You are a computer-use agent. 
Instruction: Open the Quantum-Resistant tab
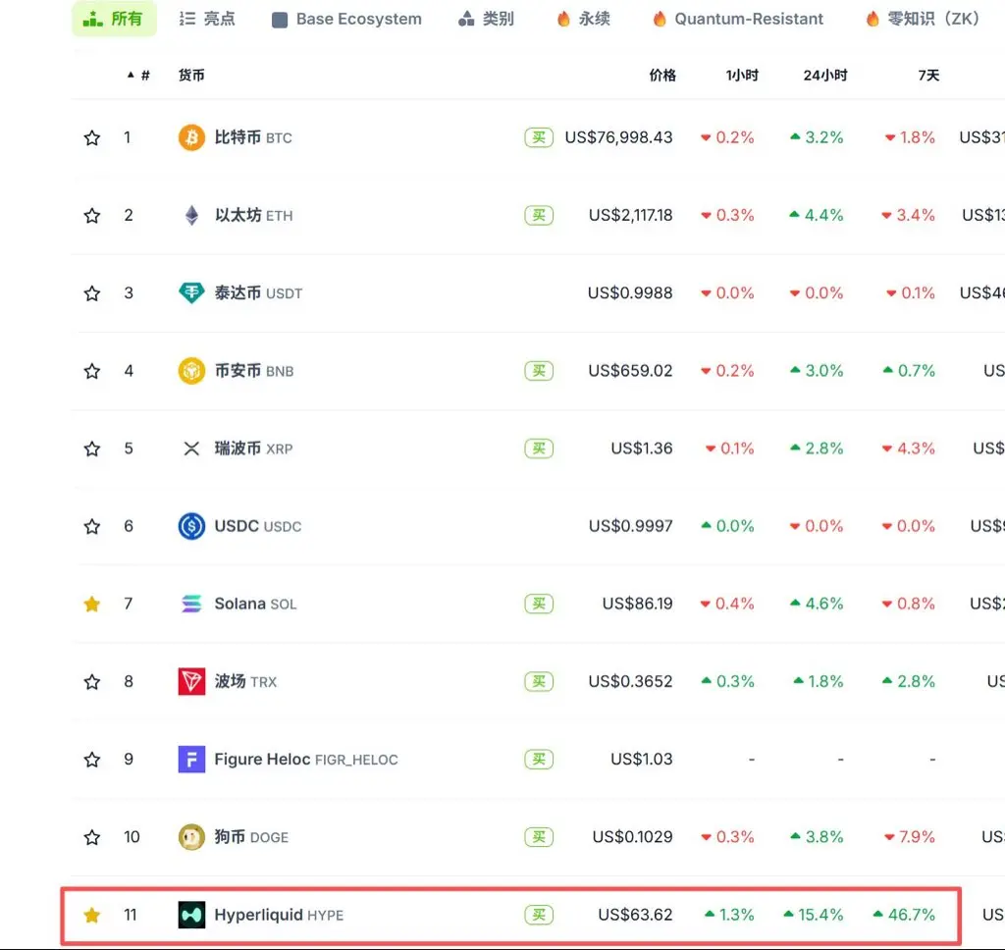tap(738, 20)
